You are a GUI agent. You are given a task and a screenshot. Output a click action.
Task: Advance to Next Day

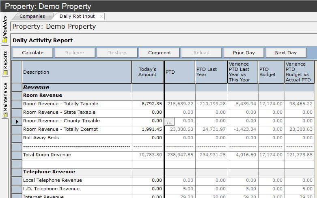coord(286,53)
